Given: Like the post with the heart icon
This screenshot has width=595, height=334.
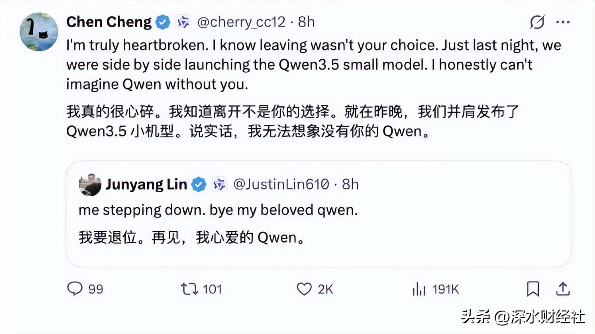Looking at the screenshot, I should tap(304, 289).
